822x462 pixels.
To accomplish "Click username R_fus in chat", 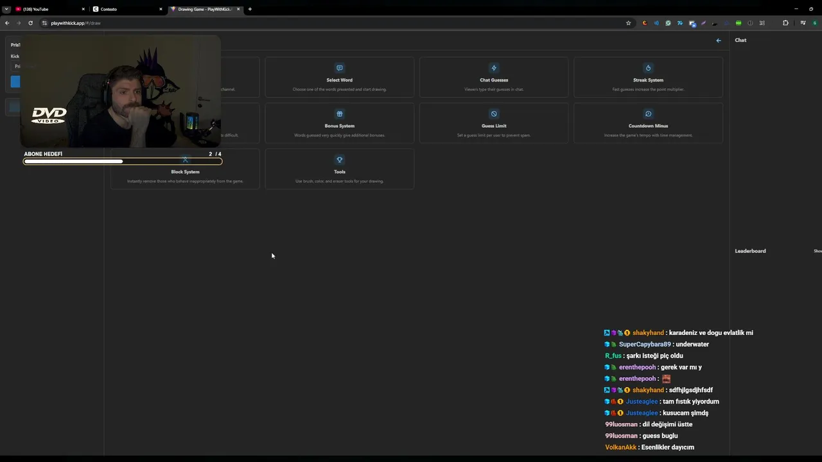I will [x=613, y=356].
